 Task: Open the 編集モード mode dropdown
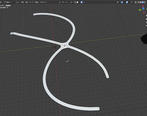coord(9,2)
